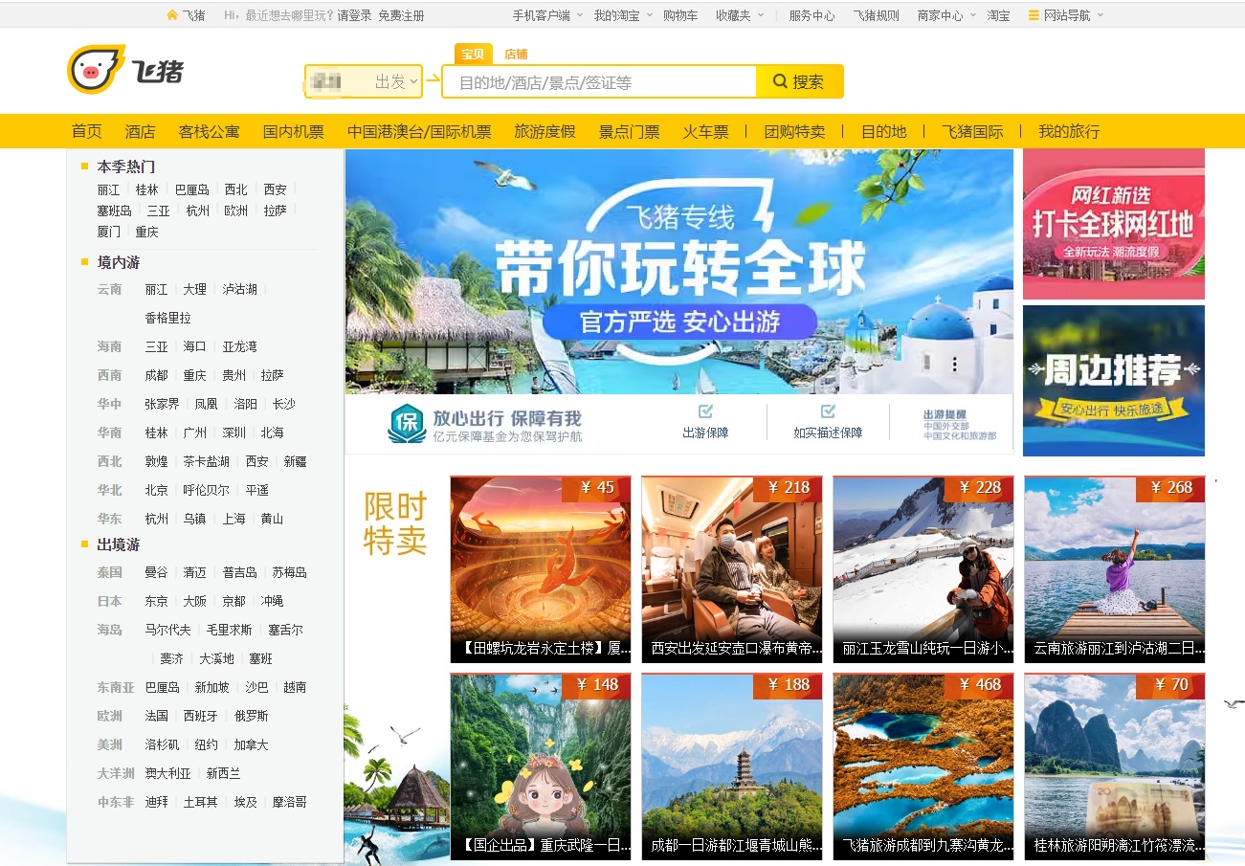This screenshot has height=866, width=1245.
Task: Open the 我的旅行 nav item
Action: 1070,132
